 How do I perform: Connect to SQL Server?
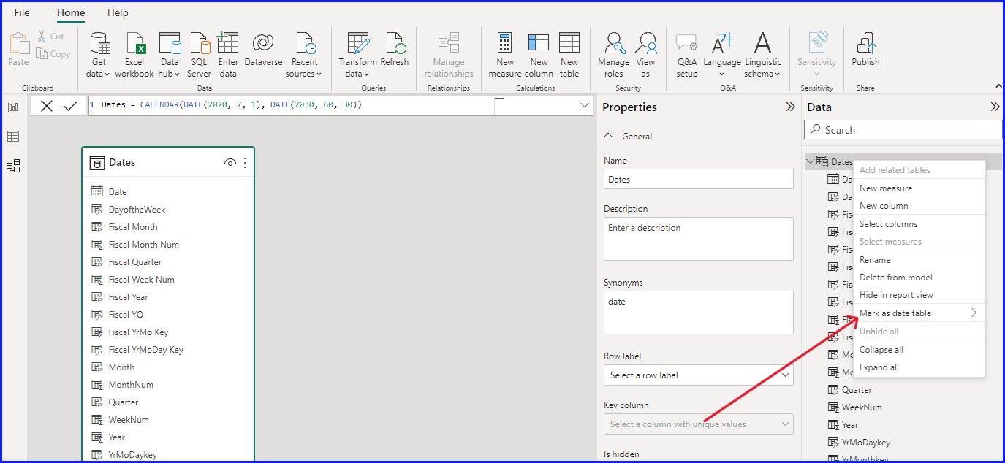click(199, 55)
